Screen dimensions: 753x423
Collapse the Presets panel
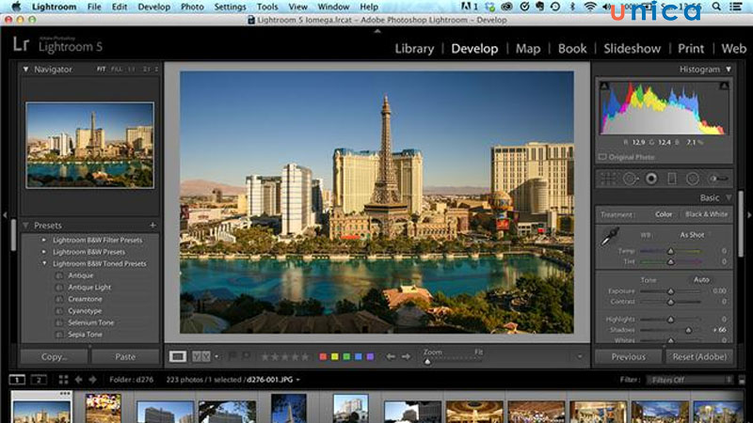click(x=25, y=225)
